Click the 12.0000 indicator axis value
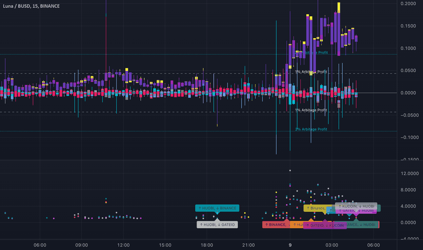The width and height of the screenshot is (423, 250). [x=409, y=174]
